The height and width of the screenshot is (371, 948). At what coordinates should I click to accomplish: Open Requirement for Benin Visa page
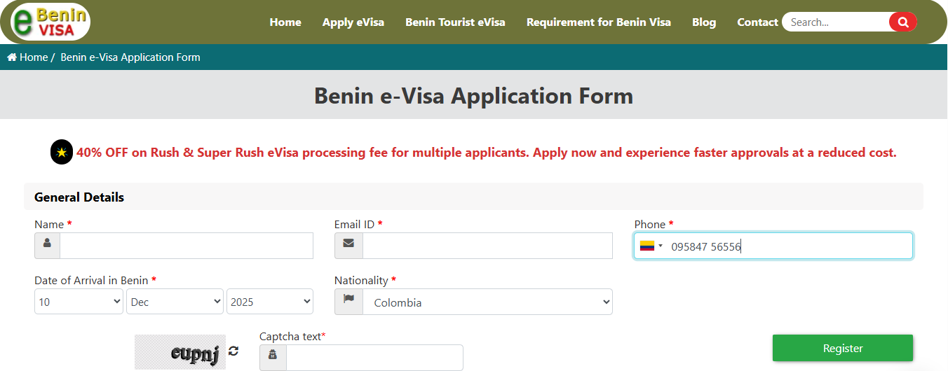598,22
